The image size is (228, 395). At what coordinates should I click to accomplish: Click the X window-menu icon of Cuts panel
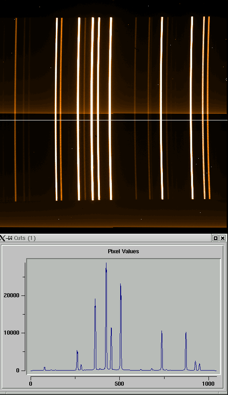[x=3, y=238]
